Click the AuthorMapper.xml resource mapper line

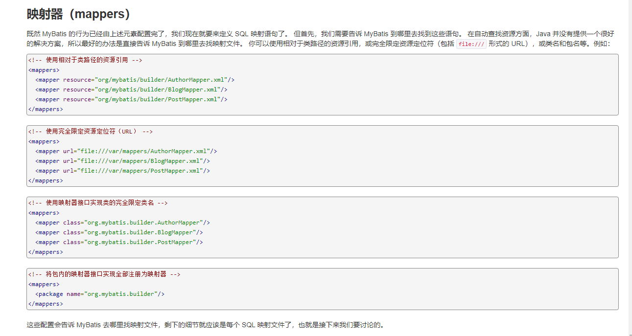[x=135, y=80]
